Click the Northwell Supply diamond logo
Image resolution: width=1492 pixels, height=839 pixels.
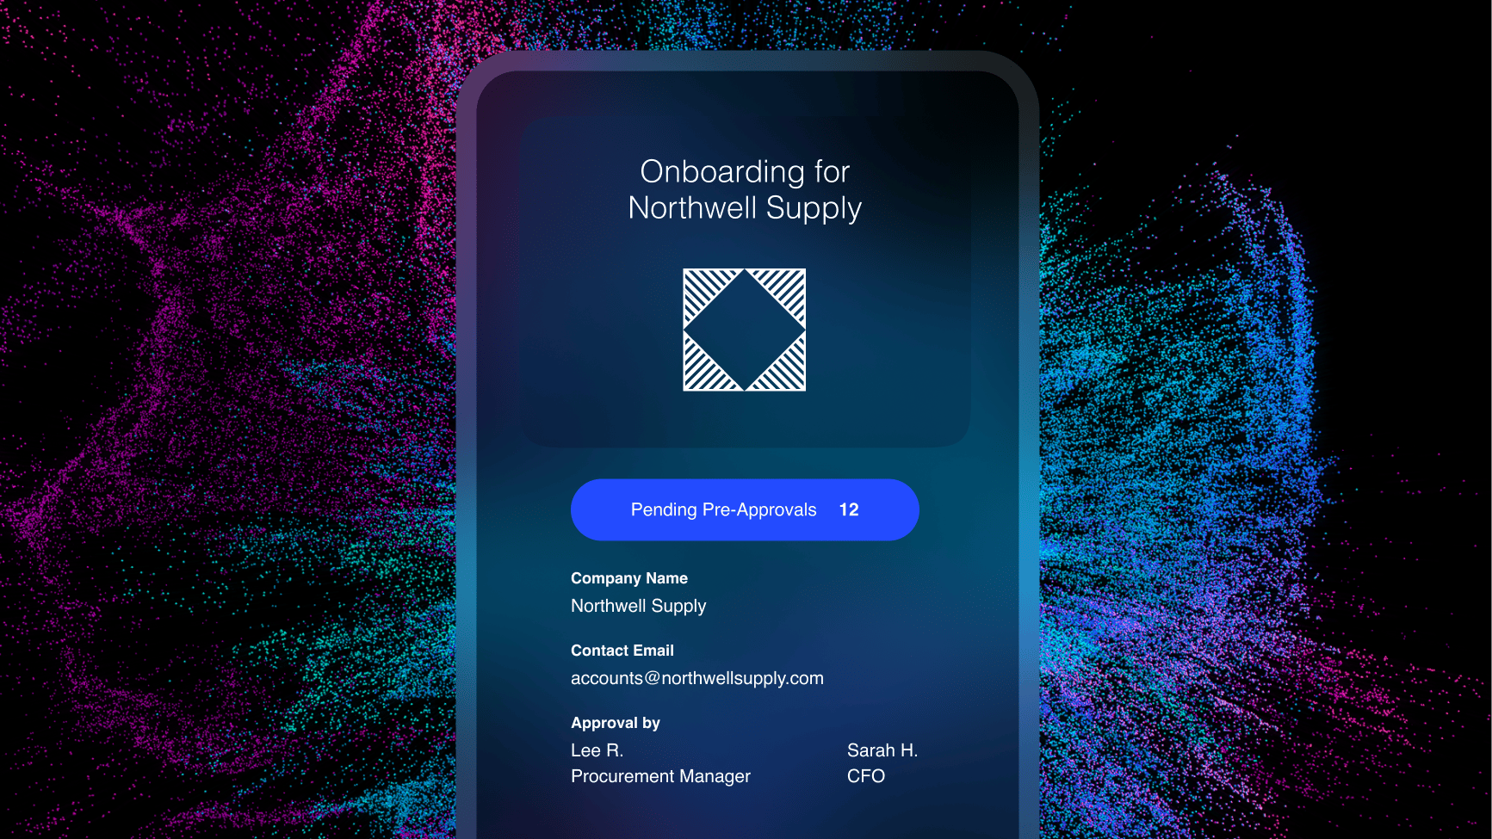pyautogui.click(x=745, y=330)
